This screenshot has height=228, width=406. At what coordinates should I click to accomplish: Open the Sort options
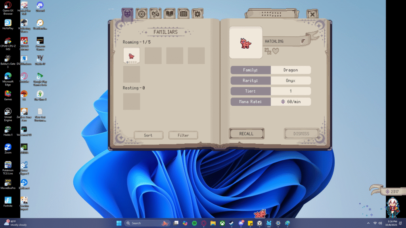click(x=148, y=135)
